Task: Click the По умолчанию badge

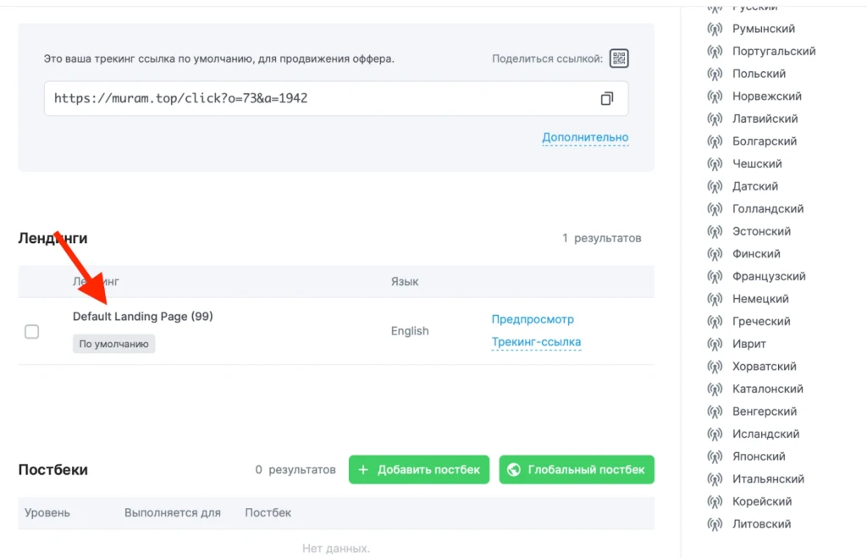Action: pos(114,344)
